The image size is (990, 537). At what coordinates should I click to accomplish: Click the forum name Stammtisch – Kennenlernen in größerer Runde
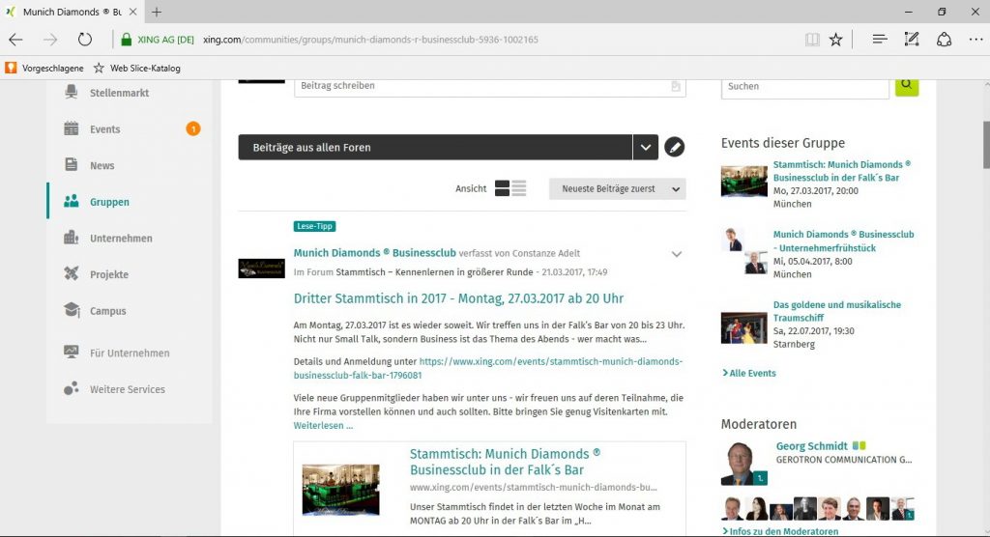(x=434, y=272)
